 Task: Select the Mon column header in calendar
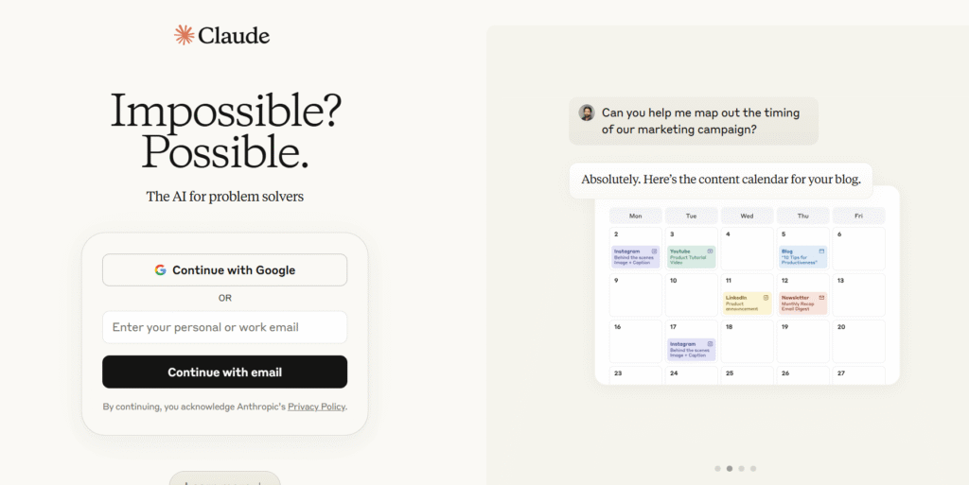click(x=635, y=216)
